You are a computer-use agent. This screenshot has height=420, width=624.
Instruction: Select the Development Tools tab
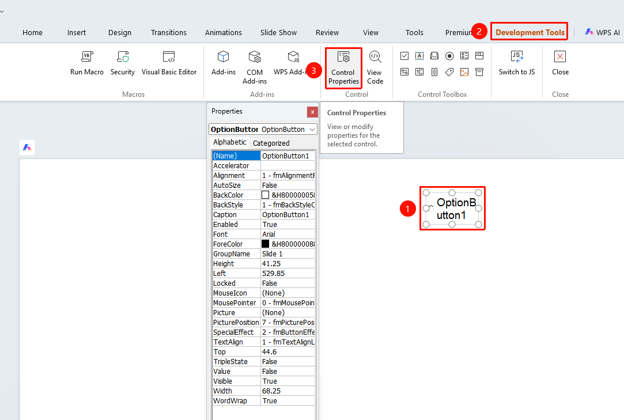(x=530, y=32)
